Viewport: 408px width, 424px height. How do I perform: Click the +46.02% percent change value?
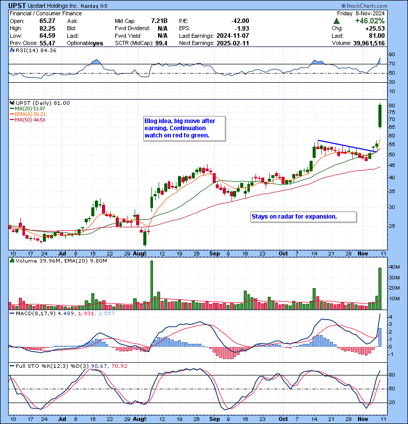[370, 21]
